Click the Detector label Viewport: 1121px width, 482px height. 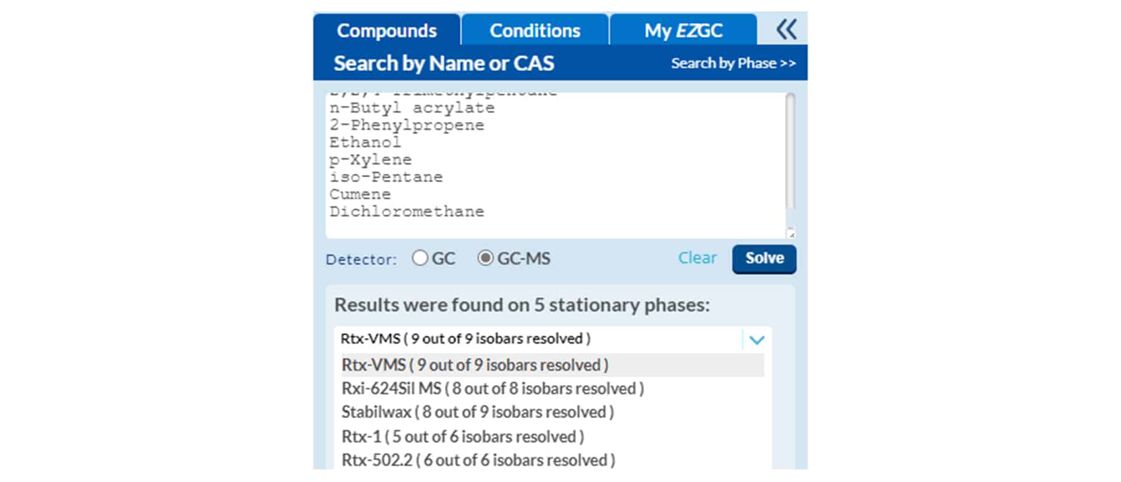[x=360, y=259]
